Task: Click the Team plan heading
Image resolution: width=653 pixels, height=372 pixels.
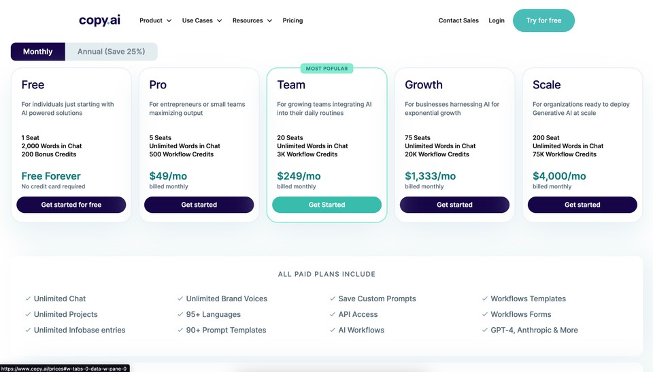Action: click(291, 84)
